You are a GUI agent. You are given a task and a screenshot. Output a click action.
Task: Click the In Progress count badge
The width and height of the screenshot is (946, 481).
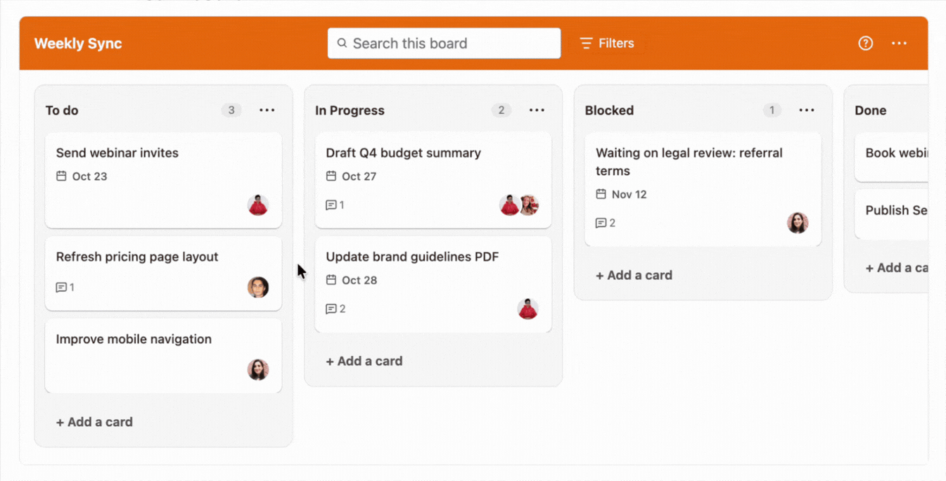pyautogui.click(x=501, y=110)
